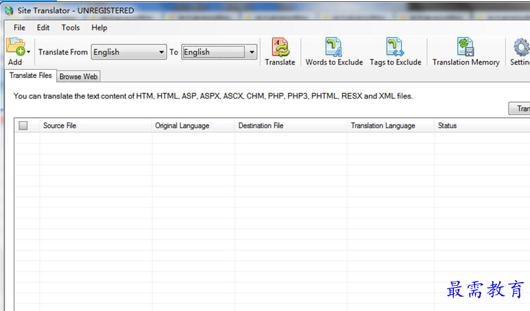Click the Source File column header
The image size is (530, 311).
[96, 125]
